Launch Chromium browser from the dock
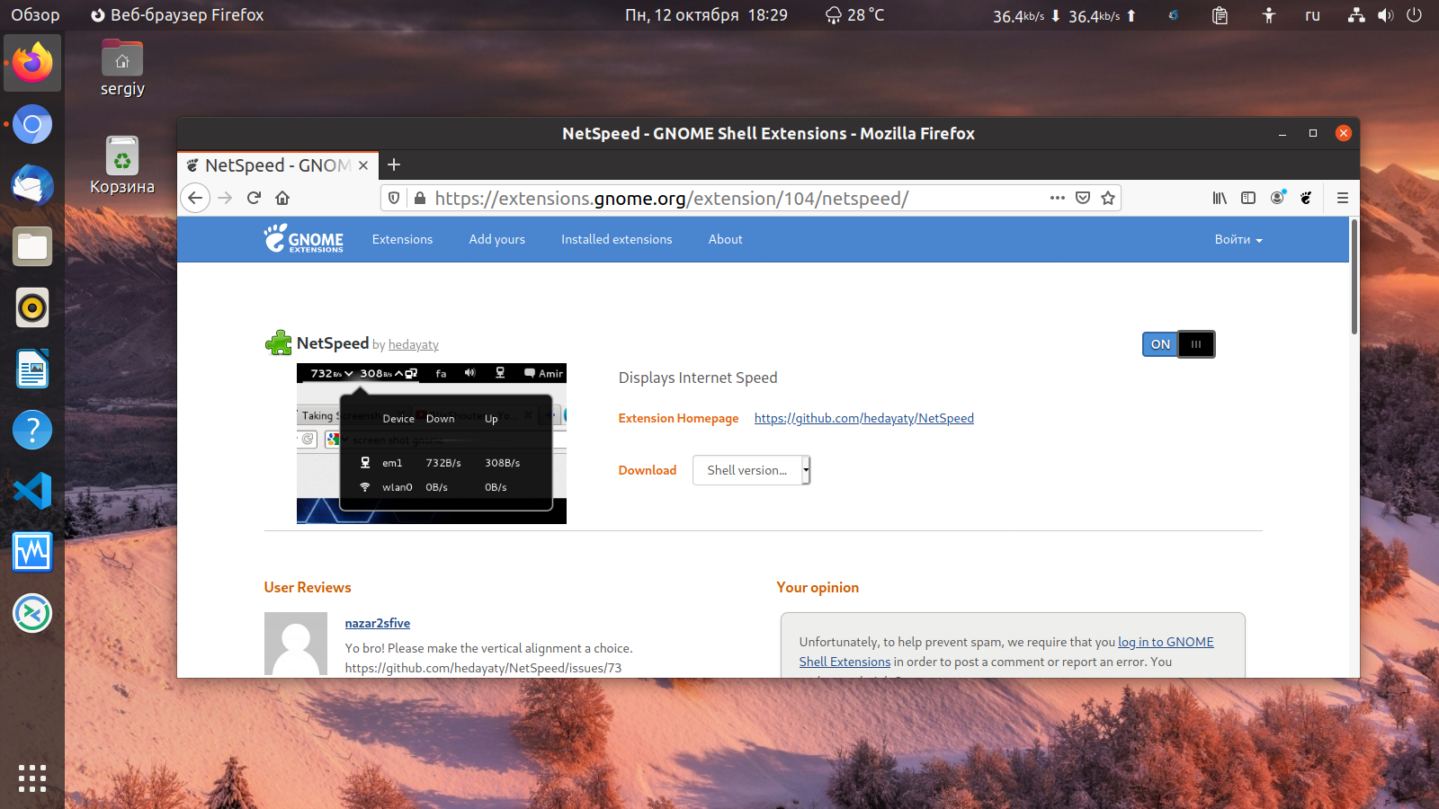Viewport: 1439px width, 809px height. pyautogui.click(x=32, y=124)
